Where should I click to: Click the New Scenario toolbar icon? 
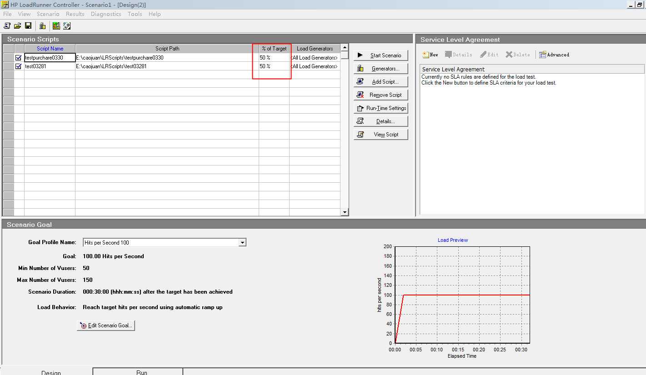[x=7, y=26]
